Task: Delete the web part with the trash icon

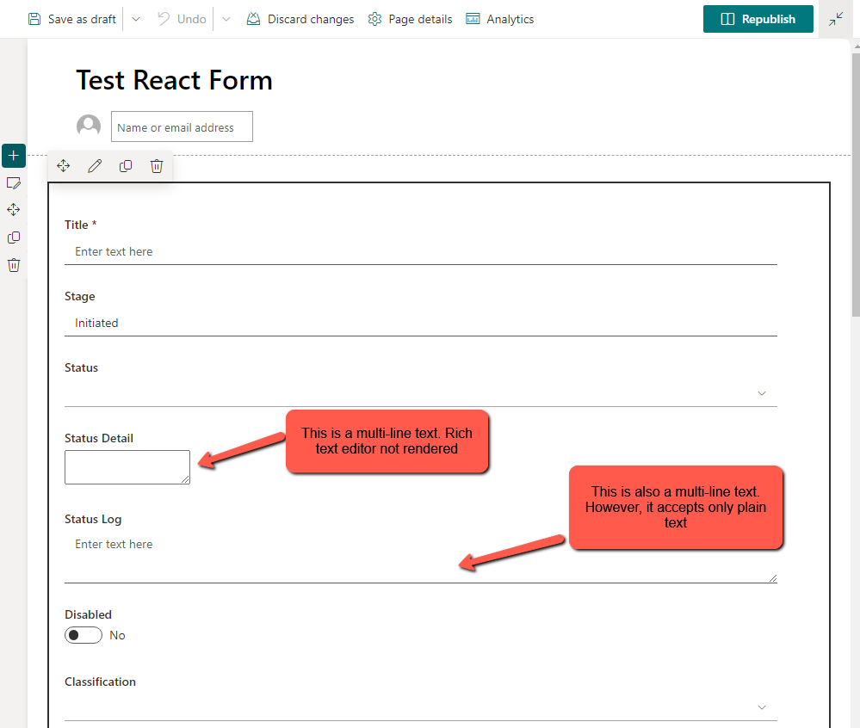Action: point(157,165)
